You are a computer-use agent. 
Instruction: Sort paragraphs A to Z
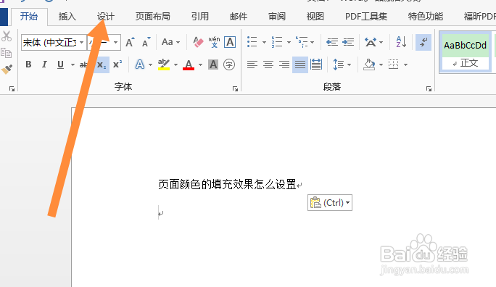click(x=401, y=42)
